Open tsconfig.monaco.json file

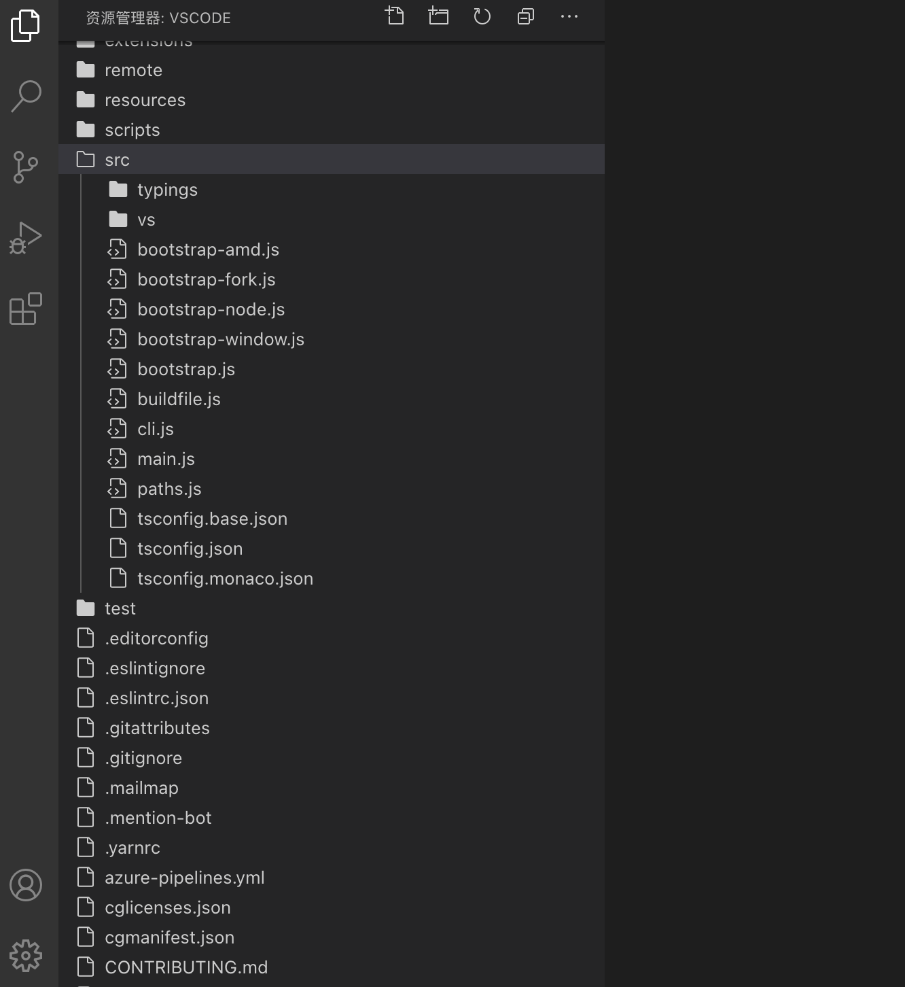(x=332, y=578)
